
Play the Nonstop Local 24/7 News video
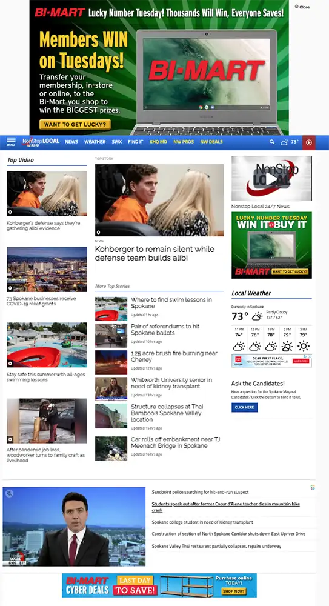click(x=271, y=178)
